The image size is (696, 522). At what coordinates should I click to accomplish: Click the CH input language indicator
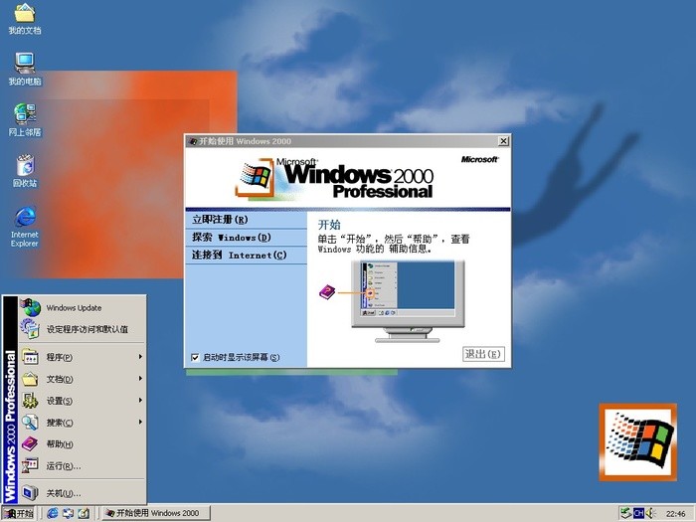click(x=638, y=513)
